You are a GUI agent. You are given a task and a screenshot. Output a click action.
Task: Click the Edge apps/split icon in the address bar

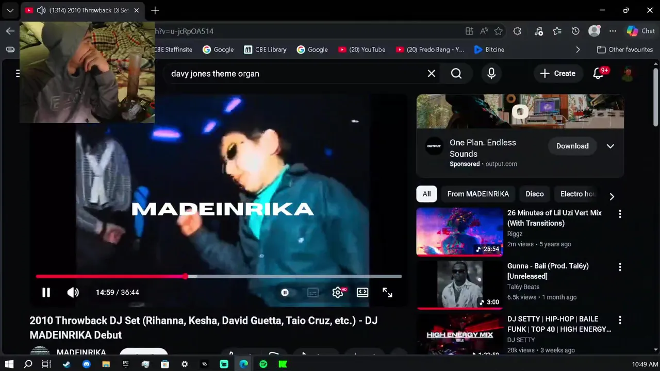pyautogui.click(x=469, y=31)
